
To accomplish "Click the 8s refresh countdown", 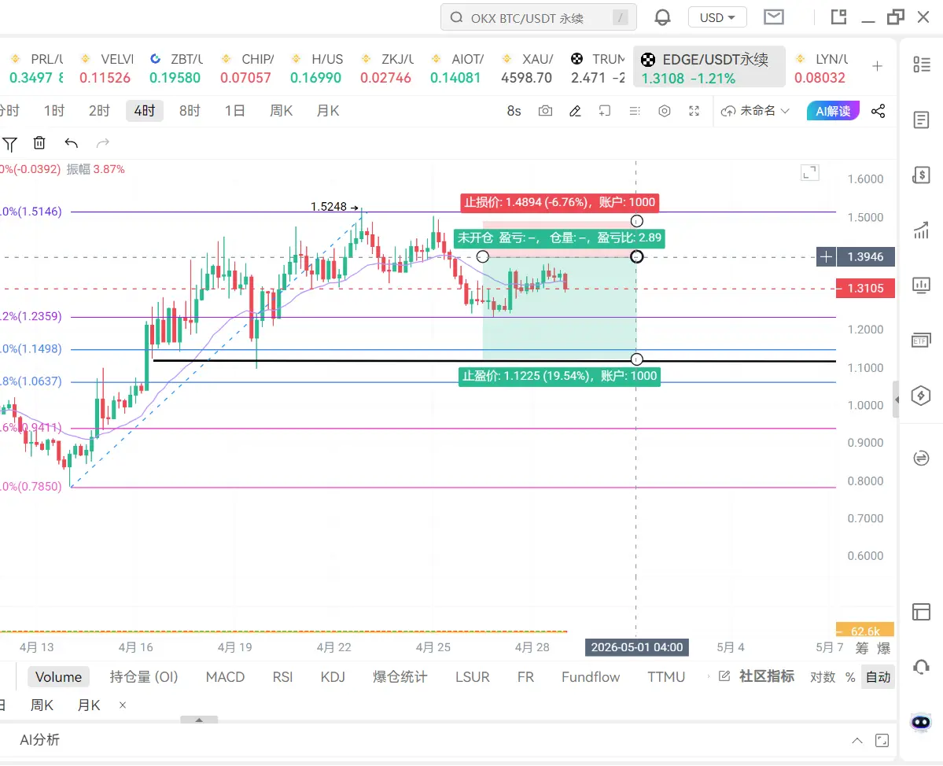I will (x=514, y=111).
